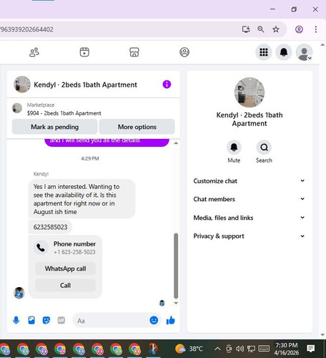
Task: Open the Marketplace storefront tab icon
Action: pos(134,52)
